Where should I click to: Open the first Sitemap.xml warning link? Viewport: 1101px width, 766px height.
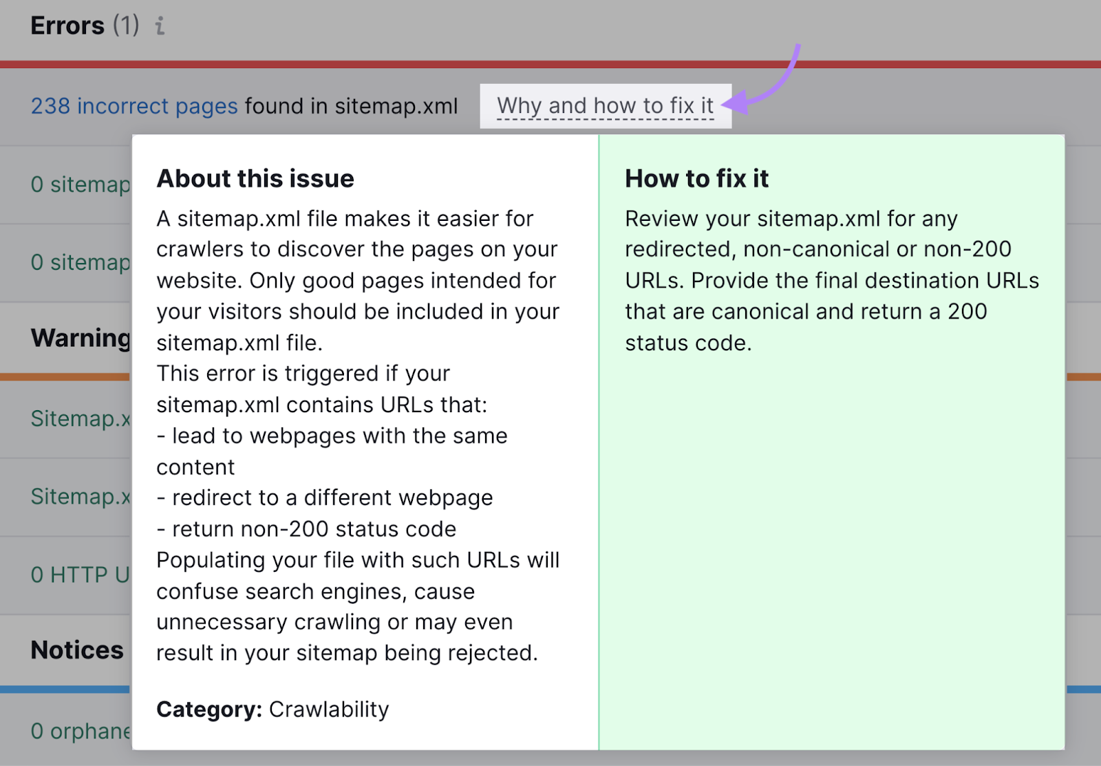point(78,419)
